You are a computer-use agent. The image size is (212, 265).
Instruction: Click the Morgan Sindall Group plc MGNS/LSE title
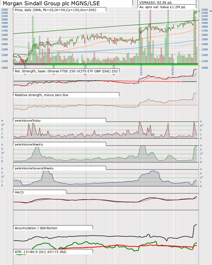51,3
